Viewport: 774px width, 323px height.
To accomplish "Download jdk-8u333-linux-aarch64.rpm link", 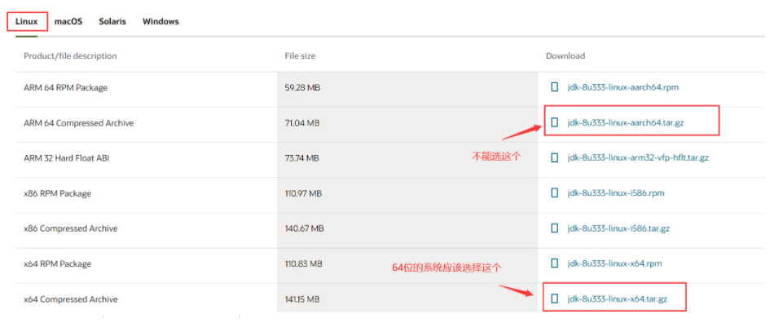I will point(623,87).
